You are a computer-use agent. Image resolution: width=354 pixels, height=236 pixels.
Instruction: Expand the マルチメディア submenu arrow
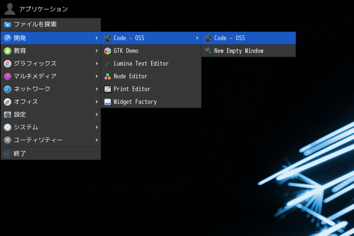coord(97,76)
